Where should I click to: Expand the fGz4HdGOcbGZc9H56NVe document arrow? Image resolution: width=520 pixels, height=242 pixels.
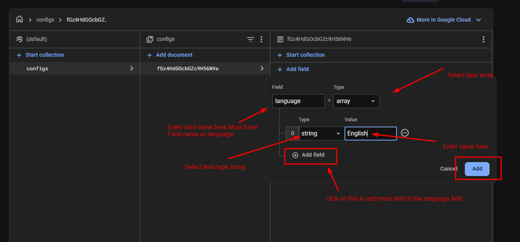(x=262, y=68)
